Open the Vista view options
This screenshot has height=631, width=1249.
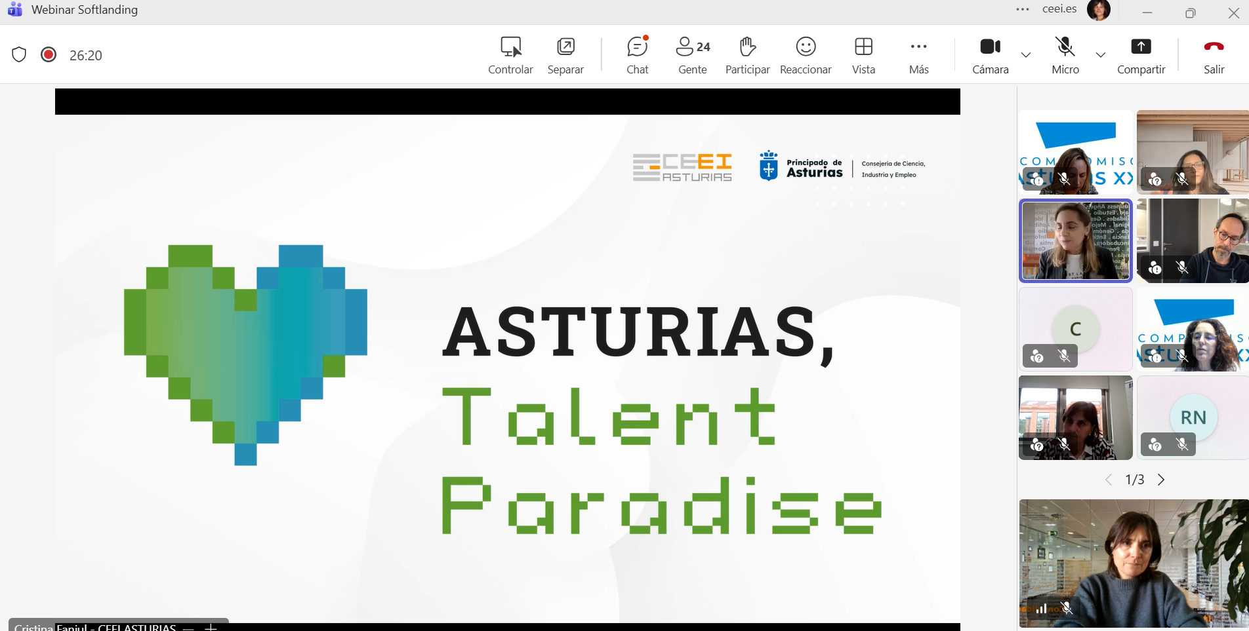pos(863,55)
